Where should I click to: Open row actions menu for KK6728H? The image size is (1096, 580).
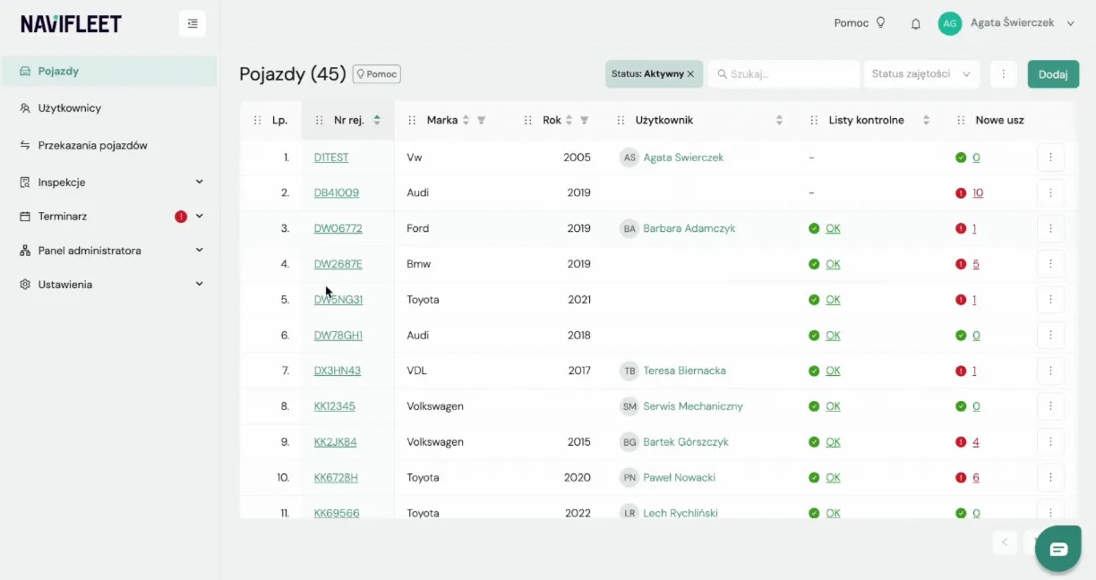1050,478
